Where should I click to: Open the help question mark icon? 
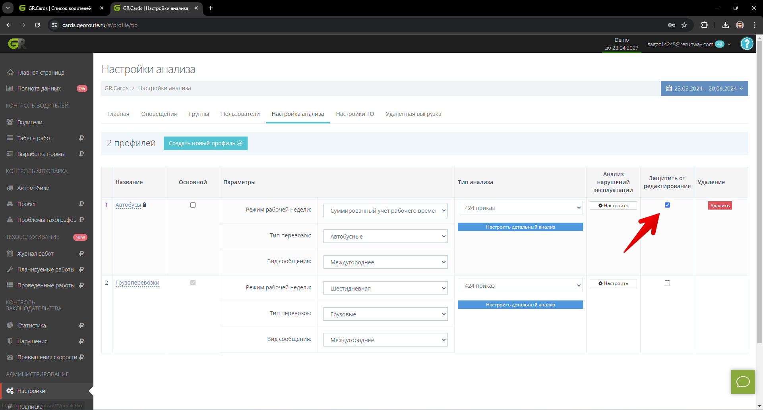[747, 44]
